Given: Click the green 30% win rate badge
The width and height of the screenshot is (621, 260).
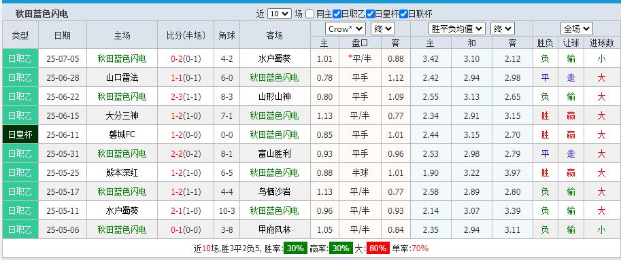Looking at the screenshot, I should [x=295, y=248].
